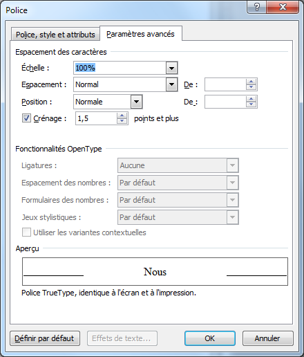304x357 pixels.
Task: Decrease the Crénage value with the down arrow
Action: coord(122,121)
